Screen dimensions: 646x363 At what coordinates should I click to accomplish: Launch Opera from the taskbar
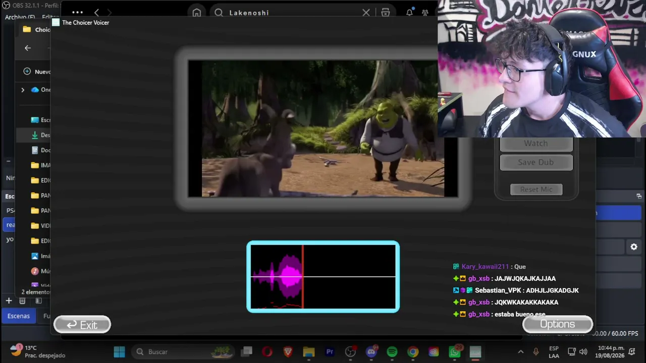[267, 352]
